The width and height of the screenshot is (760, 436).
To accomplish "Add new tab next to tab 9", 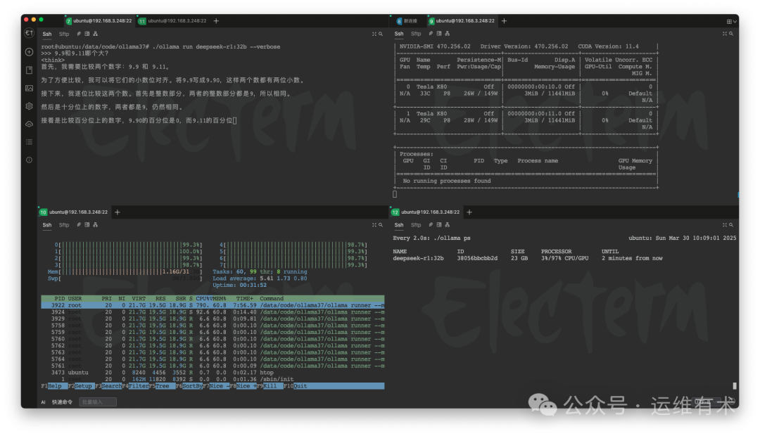I will coord(504,21).
